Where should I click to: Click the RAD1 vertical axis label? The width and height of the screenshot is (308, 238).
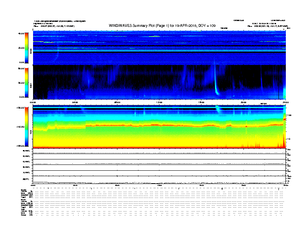(x=31, y=85)
